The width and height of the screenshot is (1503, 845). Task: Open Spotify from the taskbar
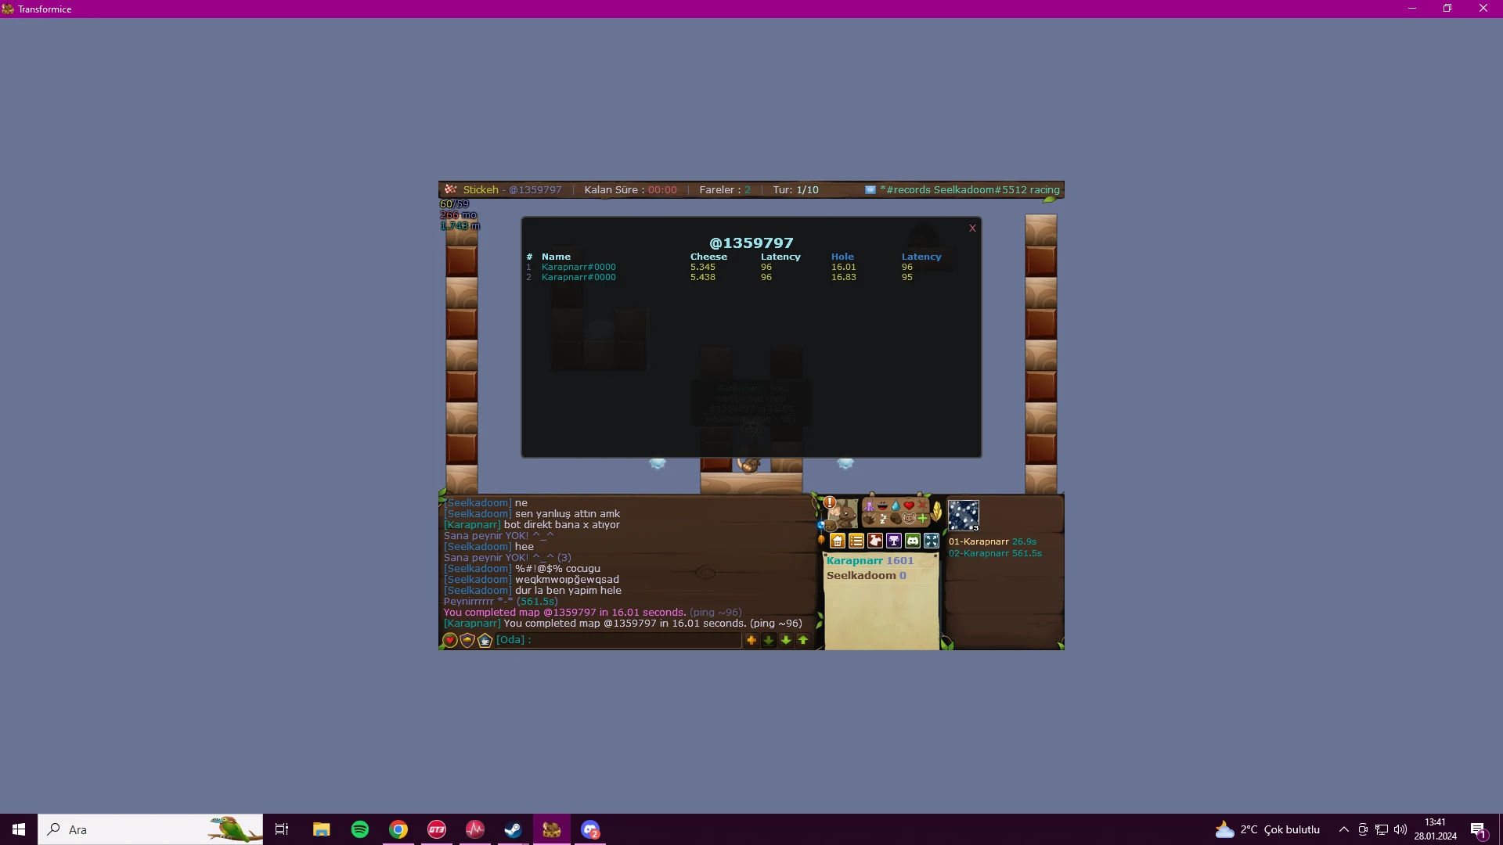point(360,829)
